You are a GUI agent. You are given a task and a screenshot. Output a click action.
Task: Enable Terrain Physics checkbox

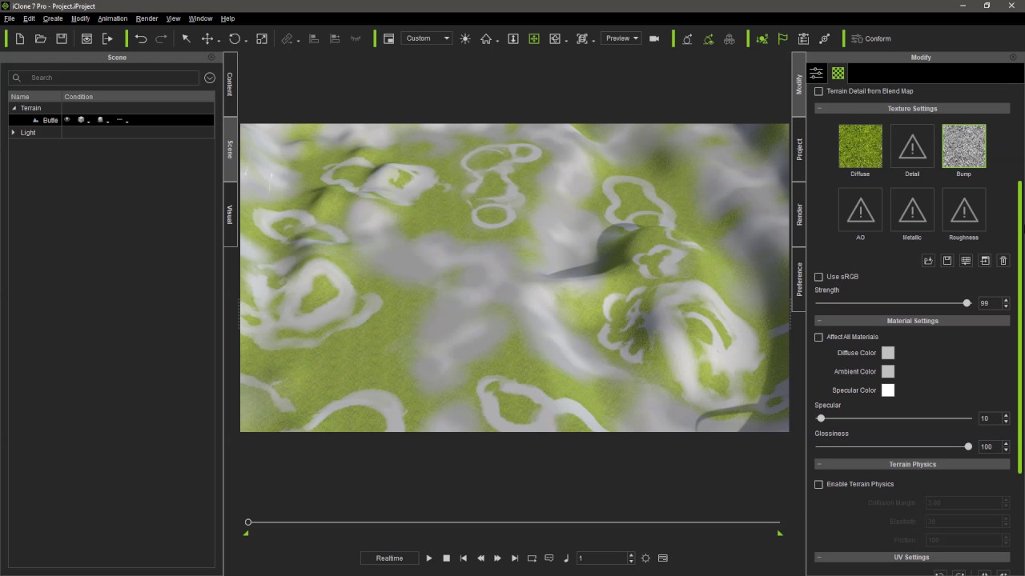818,484
